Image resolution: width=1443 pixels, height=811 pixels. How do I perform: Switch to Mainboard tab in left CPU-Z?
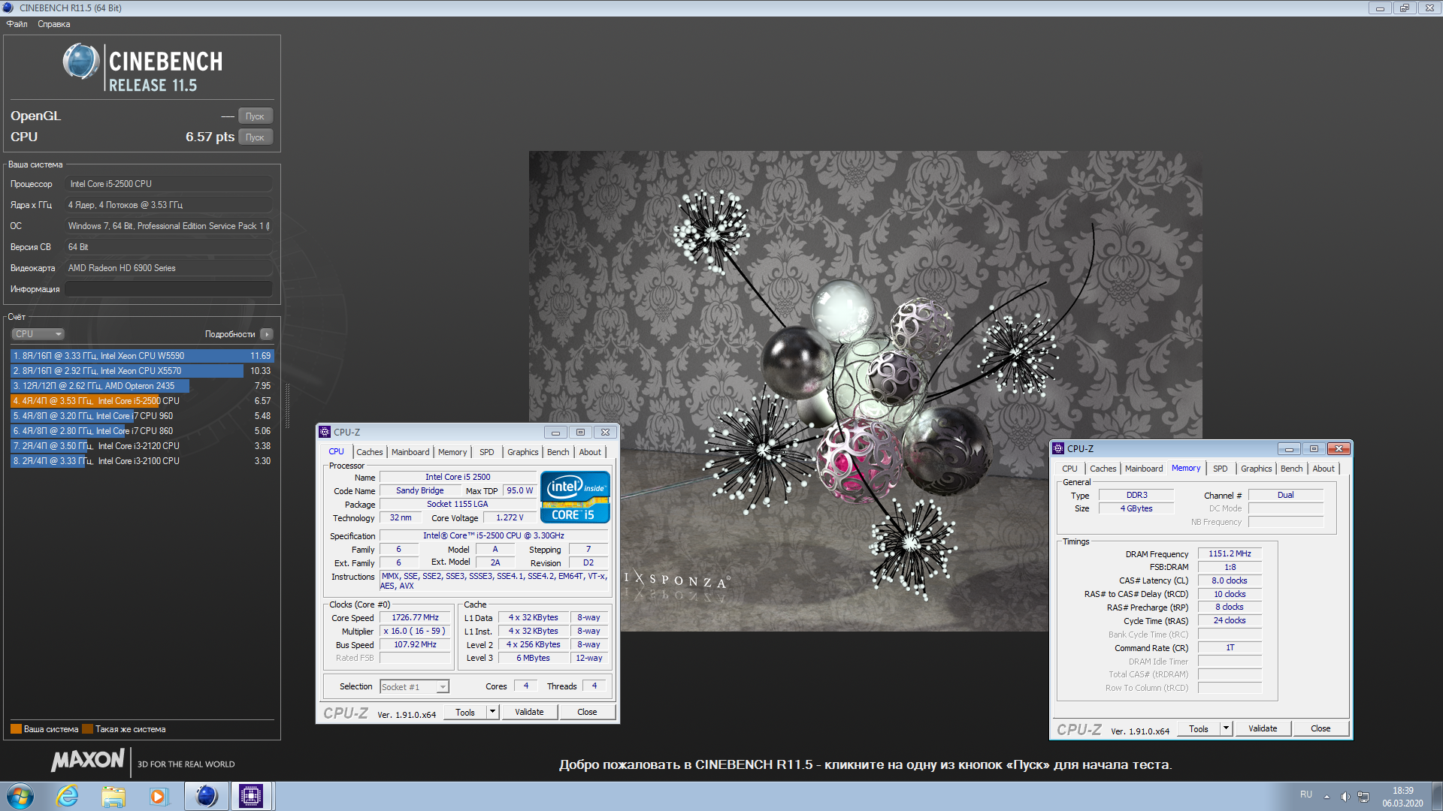[x=410, y=452]
